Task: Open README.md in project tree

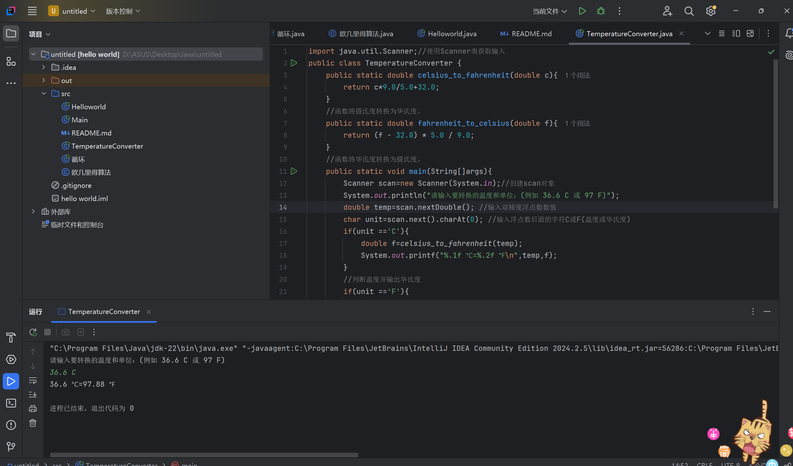Action: click(91, 133)
